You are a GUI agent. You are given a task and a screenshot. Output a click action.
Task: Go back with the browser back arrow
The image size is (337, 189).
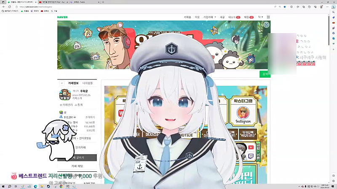click(4, 7)
